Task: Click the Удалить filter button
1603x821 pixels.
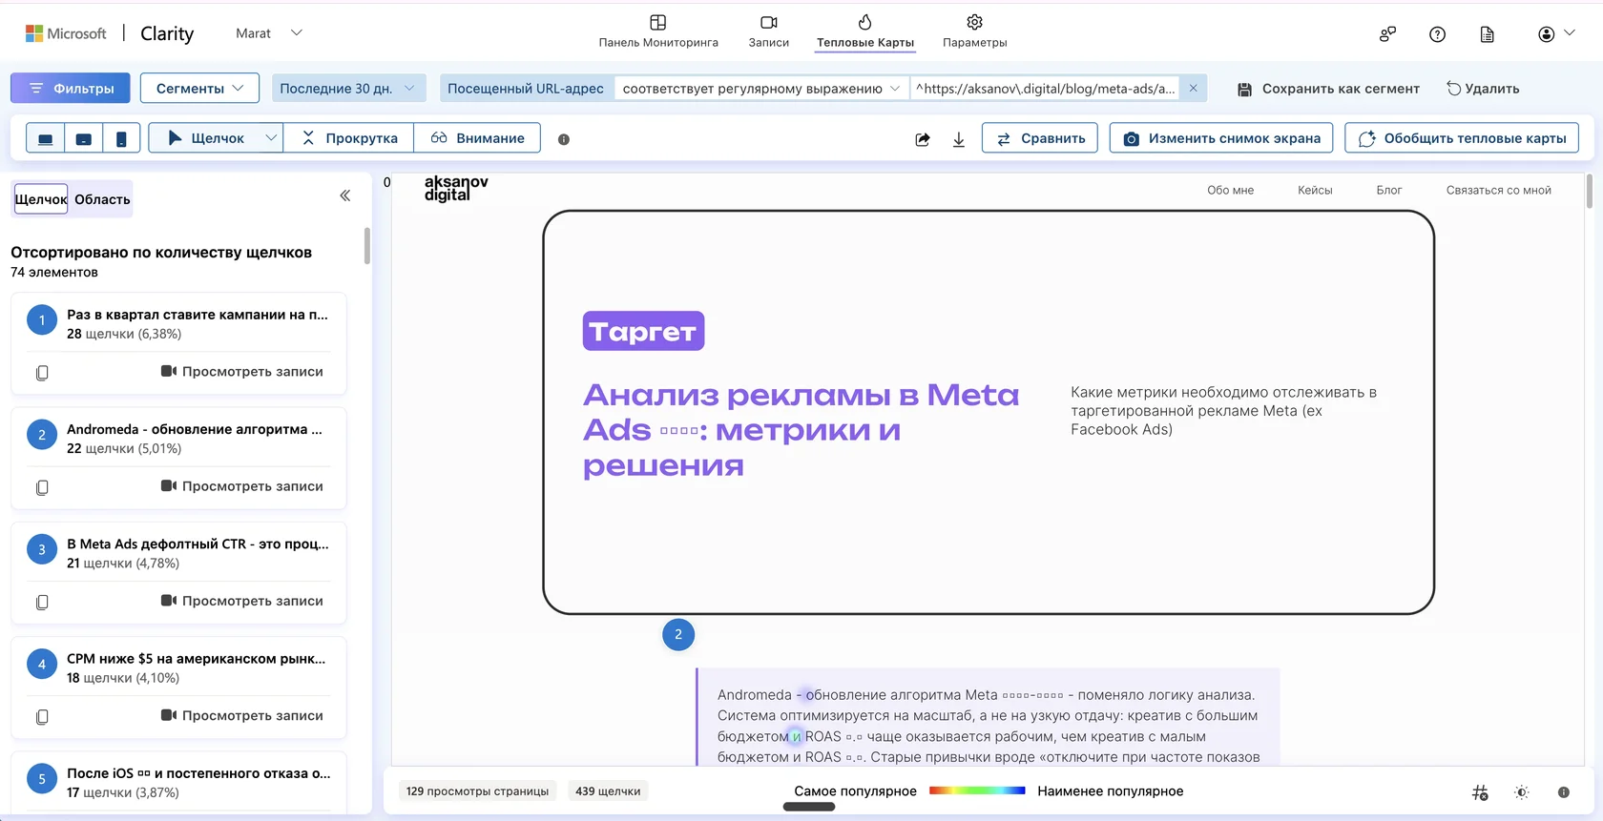Action: 1483,88
